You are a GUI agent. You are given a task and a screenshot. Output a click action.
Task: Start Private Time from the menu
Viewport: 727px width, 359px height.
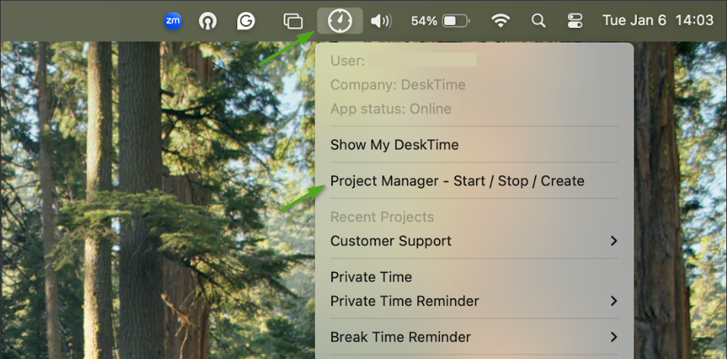[371, 277]
